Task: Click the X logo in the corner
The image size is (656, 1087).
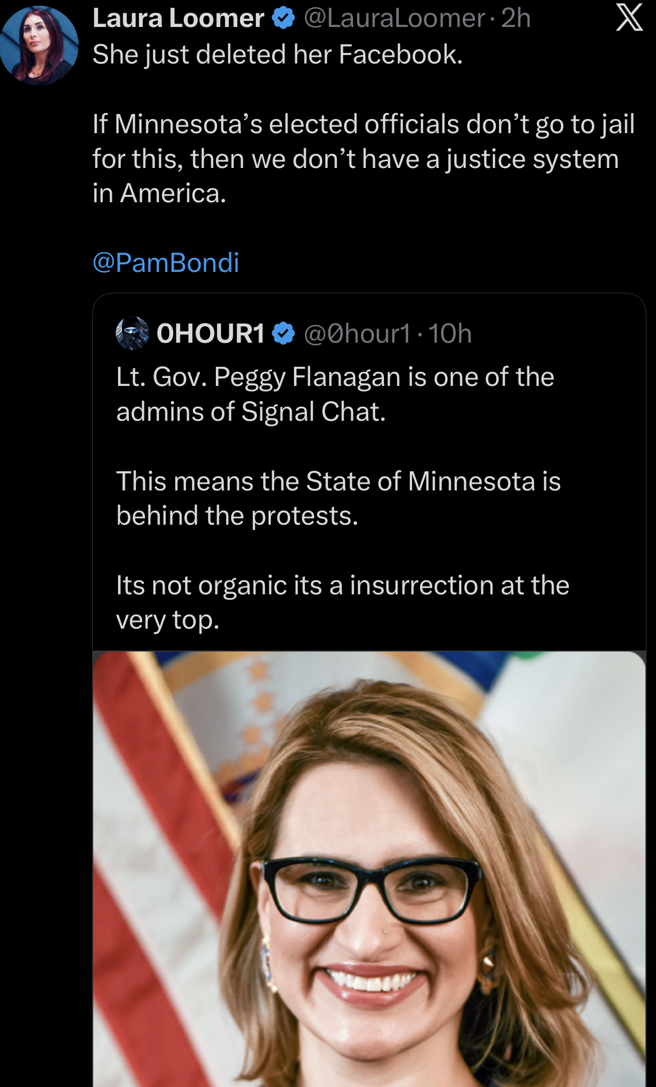Action: pyautogui.click(x=629, y=17)
